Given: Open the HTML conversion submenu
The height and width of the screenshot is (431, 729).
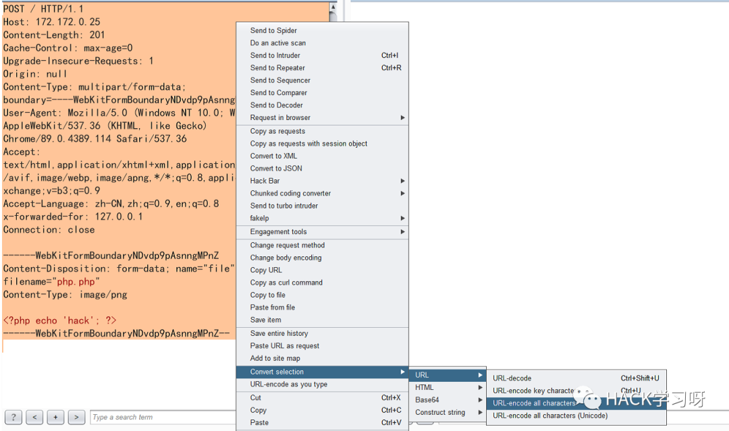Looking at the screenshot, I should pyautogui.click(x=448, y=387).
